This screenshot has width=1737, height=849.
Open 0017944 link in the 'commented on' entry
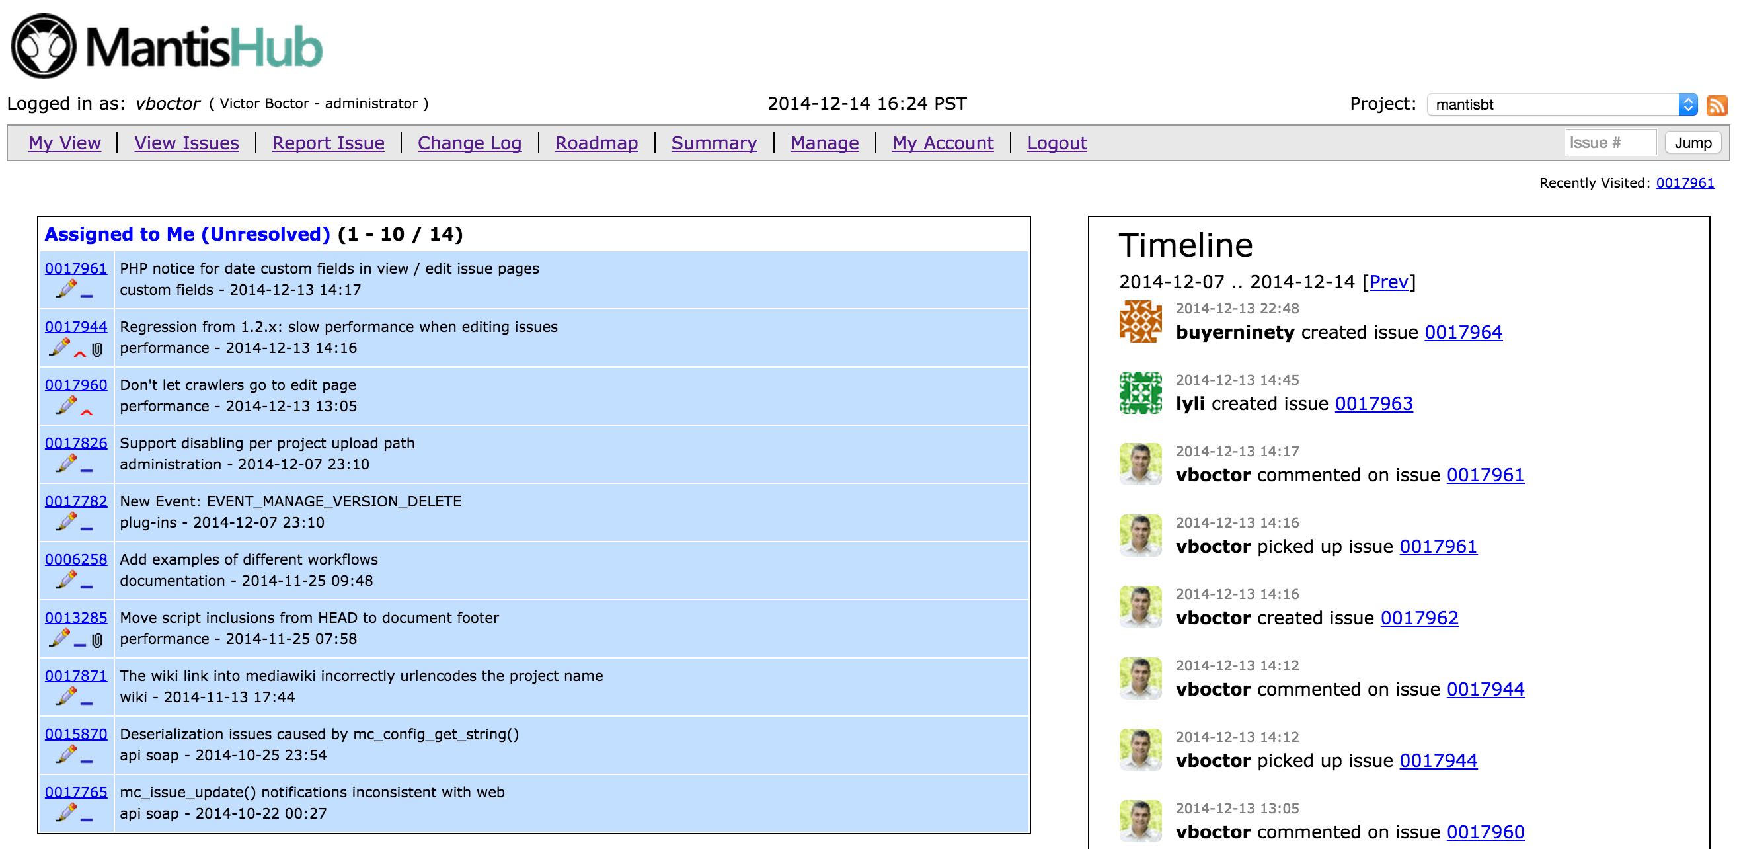click(x=1485, y=689)
